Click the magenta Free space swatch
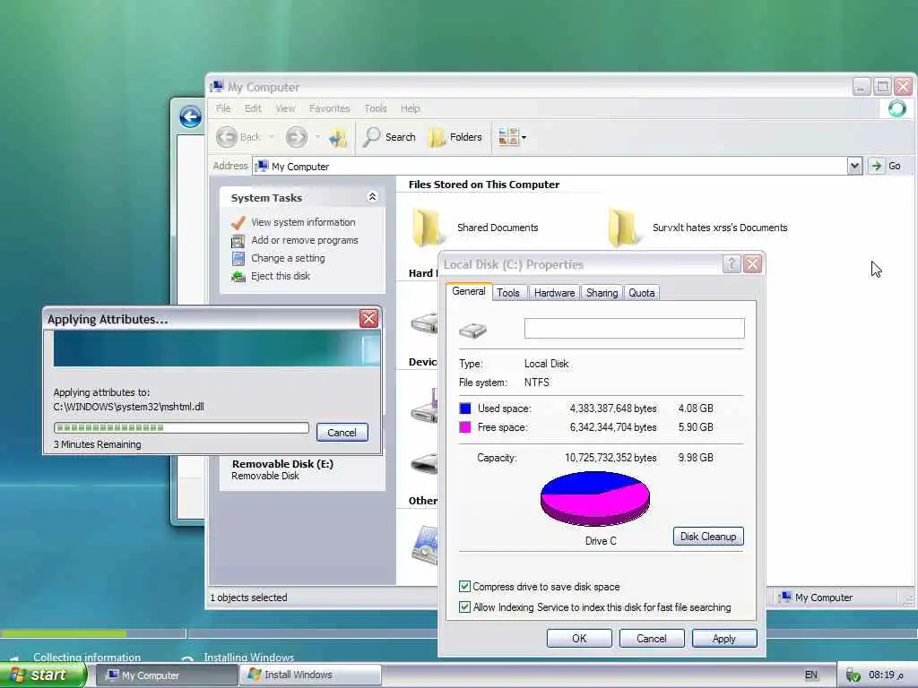Viewport: 918px width, 688px height. click(465, 427)
